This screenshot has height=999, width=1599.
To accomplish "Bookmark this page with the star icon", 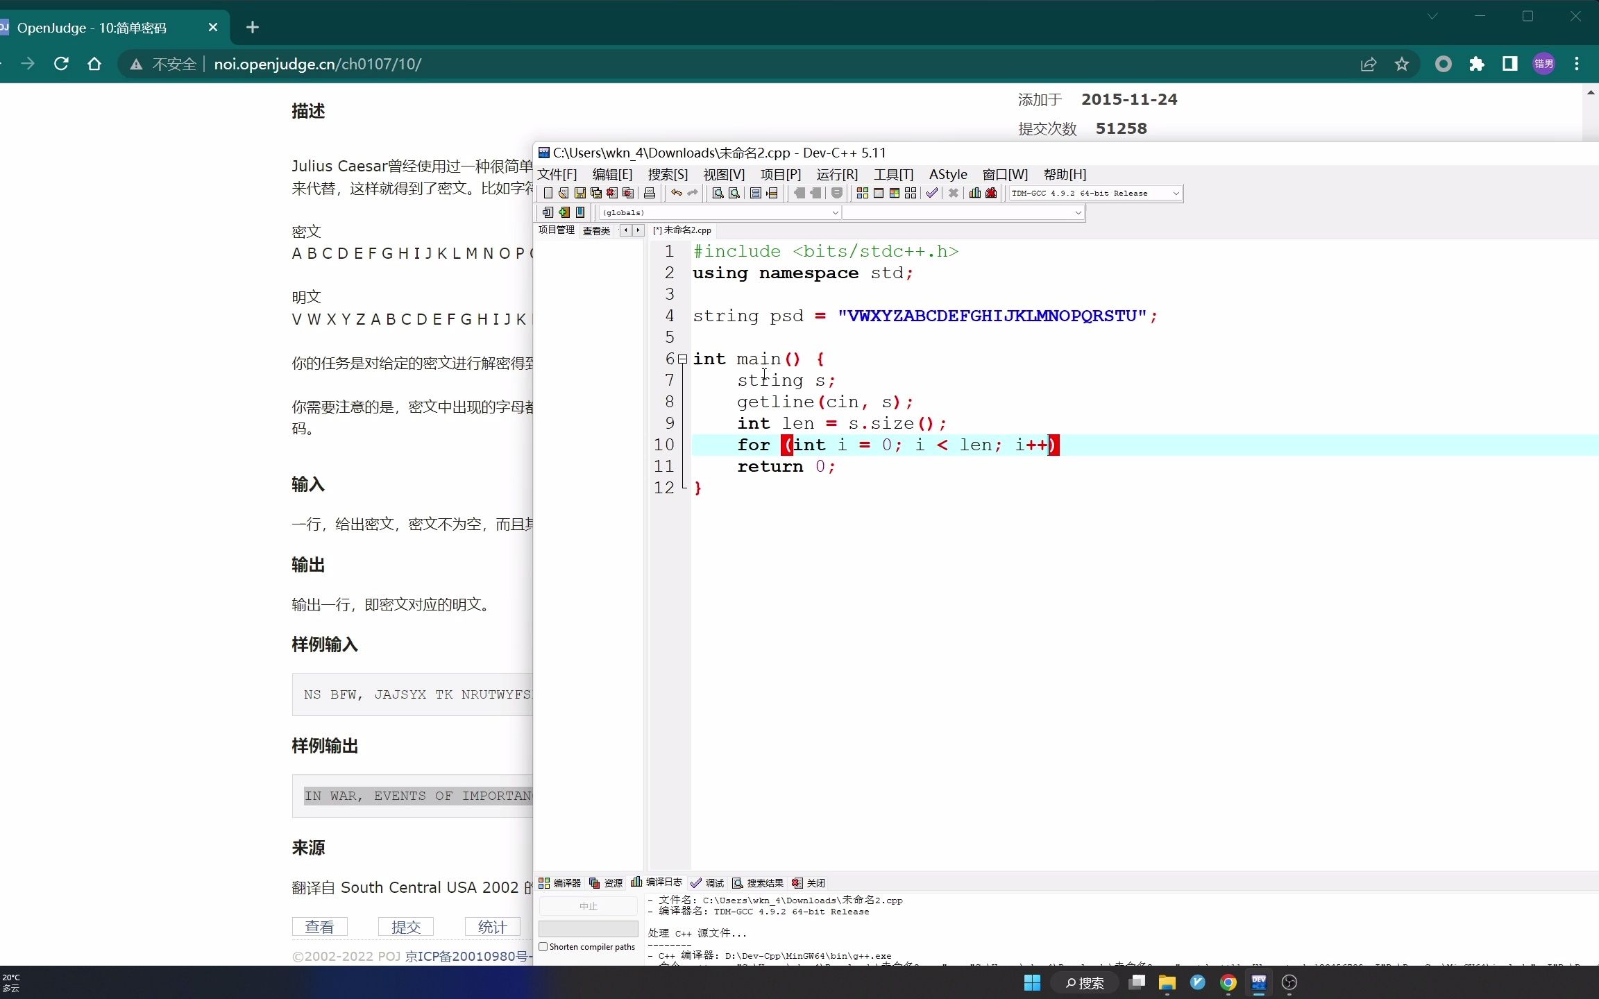I will click(1402, 64).
